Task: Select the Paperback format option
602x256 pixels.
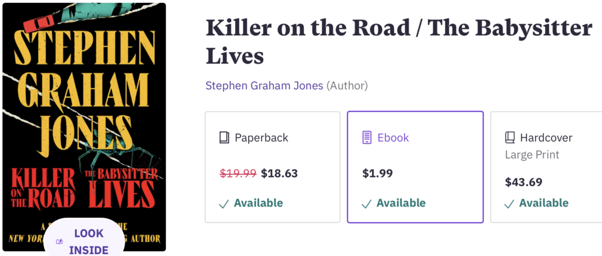Action: click(273, 167)
